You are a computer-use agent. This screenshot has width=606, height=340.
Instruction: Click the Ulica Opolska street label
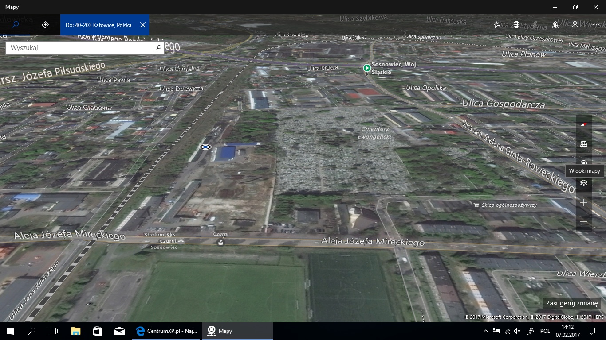pyautogui.click(x=426, y=88)
